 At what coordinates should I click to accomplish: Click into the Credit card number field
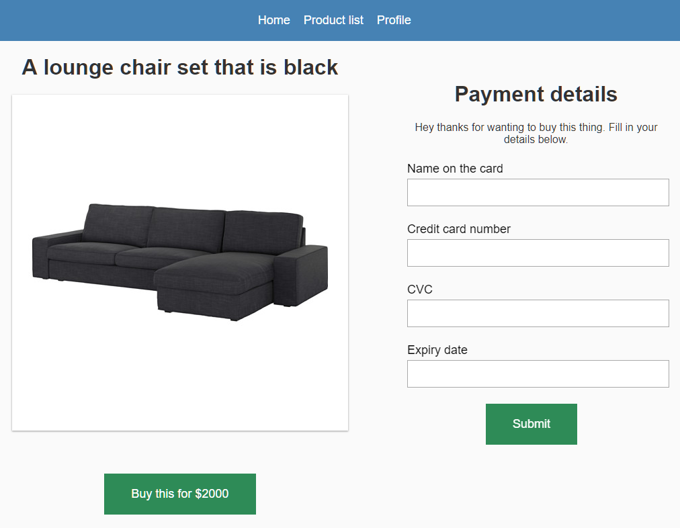[x=538, y=253]
